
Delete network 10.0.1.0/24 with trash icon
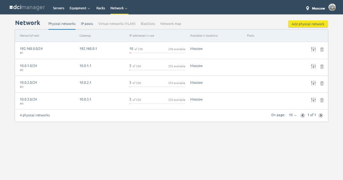322,67
